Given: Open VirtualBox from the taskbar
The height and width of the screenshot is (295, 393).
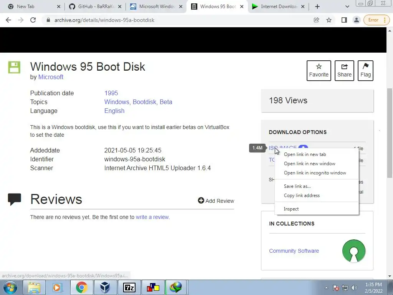Looking at the screenshot, I should click(105, 287).
